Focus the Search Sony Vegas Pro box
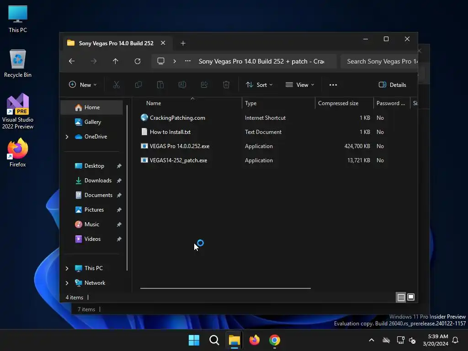 coord(379,61)
